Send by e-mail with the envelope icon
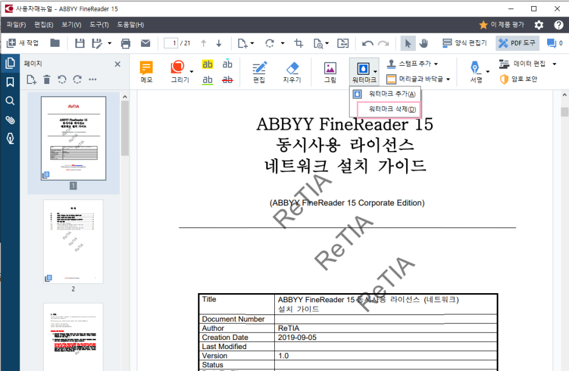 click(145, 43)
